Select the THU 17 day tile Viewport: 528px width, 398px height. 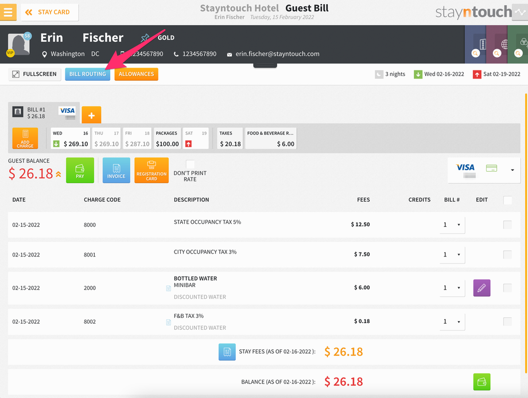pyautogui.click(x=106, y=138)
